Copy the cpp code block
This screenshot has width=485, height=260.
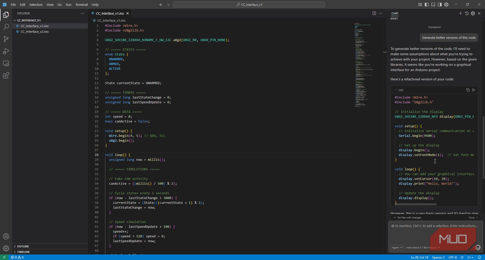[468, 90]
